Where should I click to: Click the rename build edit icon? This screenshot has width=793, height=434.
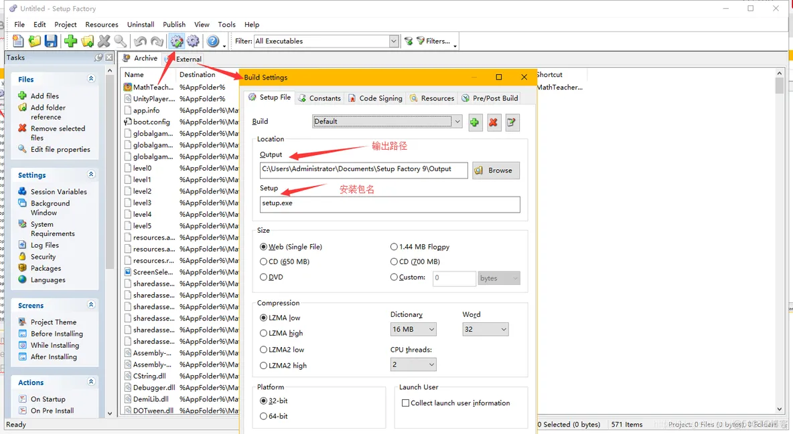pyautogui.click(x=512, y=122)
